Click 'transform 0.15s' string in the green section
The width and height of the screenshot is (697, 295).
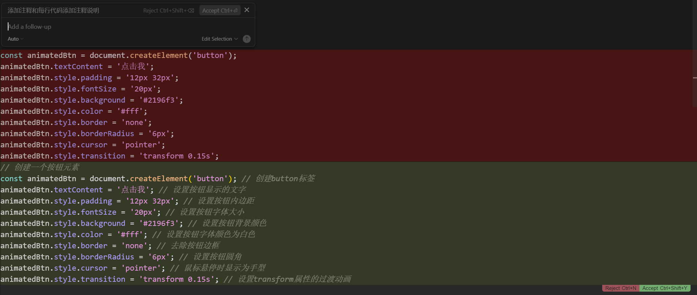click(x=176, y=279)
